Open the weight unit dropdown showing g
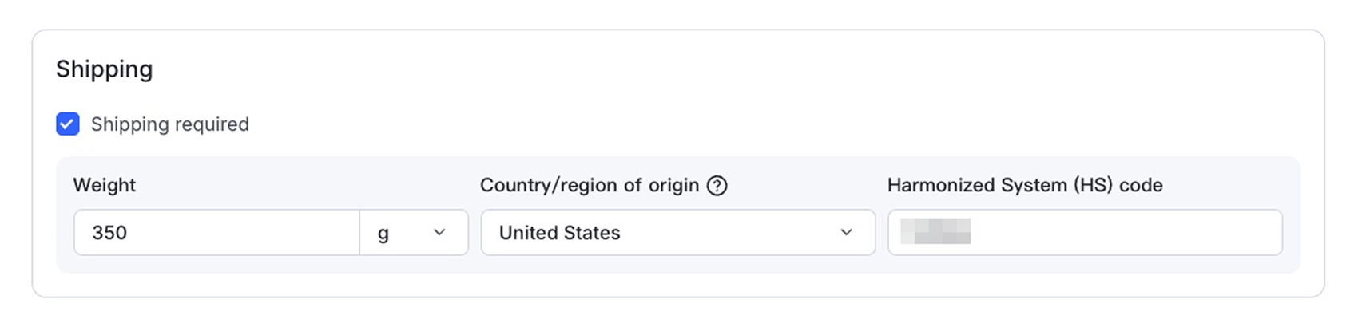Image resolution: width=1358 pixels, height=327 pixels. (414, 232)
